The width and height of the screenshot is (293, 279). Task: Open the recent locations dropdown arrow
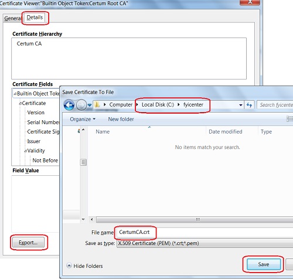(x=90, y=105)
